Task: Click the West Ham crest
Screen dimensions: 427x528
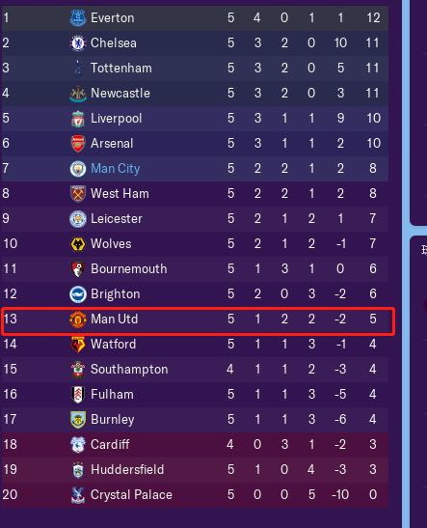Action: pyautogui.click(x=78, y=194)
